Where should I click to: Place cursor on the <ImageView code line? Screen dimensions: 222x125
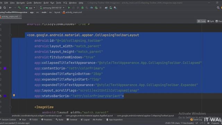pos(44,107)
